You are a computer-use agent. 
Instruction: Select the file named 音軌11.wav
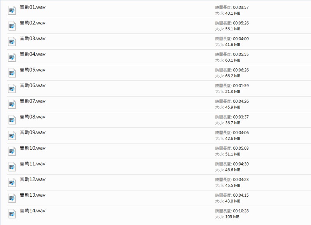click(x=33, y=164)
